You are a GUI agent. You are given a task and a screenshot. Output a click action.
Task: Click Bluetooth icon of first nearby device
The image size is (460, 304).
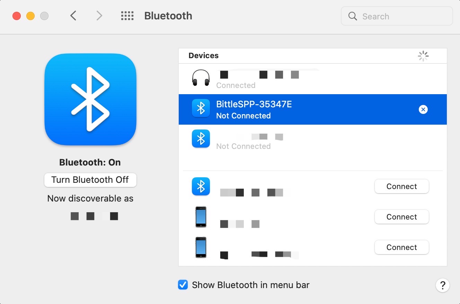pos(201,186)
